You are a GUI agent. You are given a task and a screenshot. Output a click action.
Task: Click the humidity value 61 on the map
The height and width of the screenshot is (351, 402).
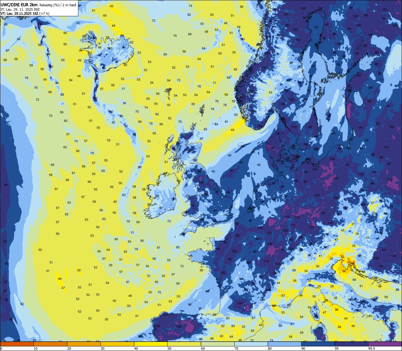pos(73,173)
